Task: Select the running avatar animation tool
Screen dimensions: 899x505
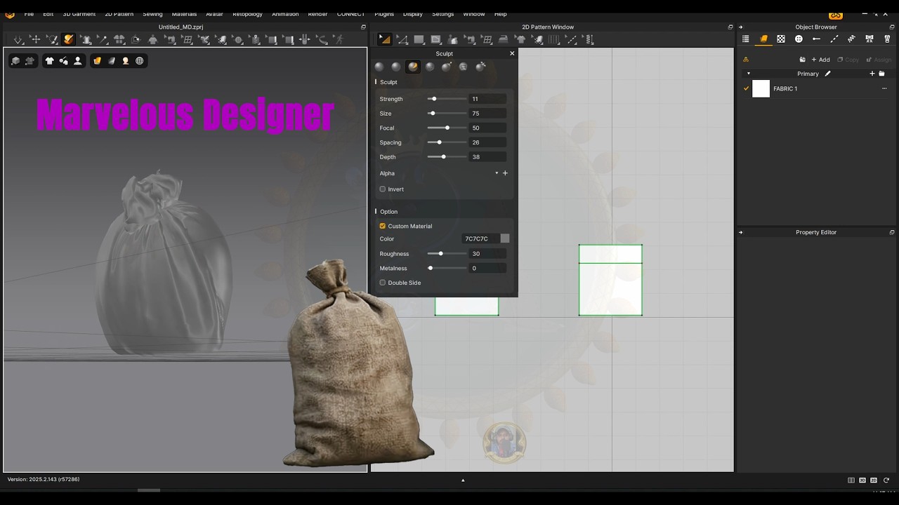Action: click(339, 40)
